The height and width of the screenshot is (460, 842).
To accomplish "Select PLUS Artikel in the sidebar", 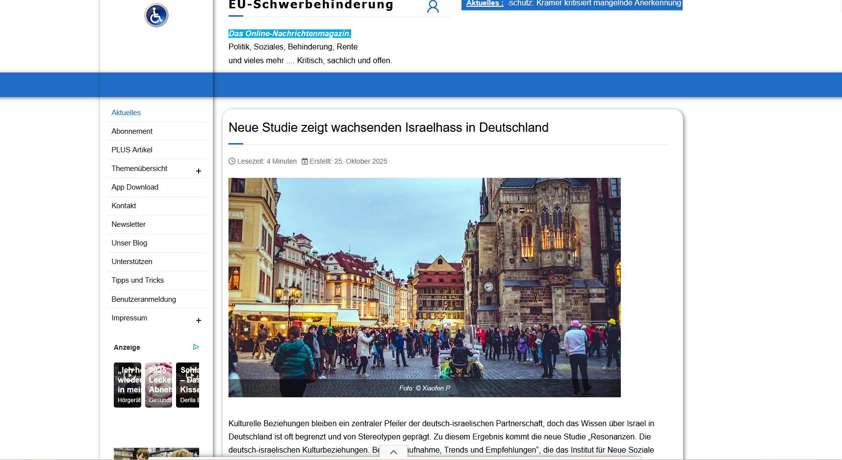I will tap(131, 149).
